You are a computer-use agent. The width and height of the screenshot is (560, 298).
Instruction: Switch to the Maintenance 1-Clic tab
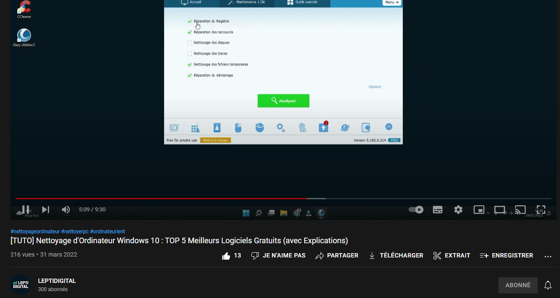point(247,3)
